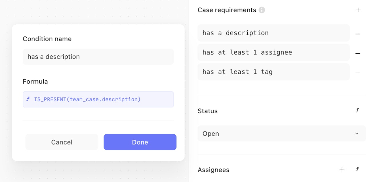The image size is (373, 182).
Task: Click the Condition name label
Action: pyautogui.click(x=47, y=39)
